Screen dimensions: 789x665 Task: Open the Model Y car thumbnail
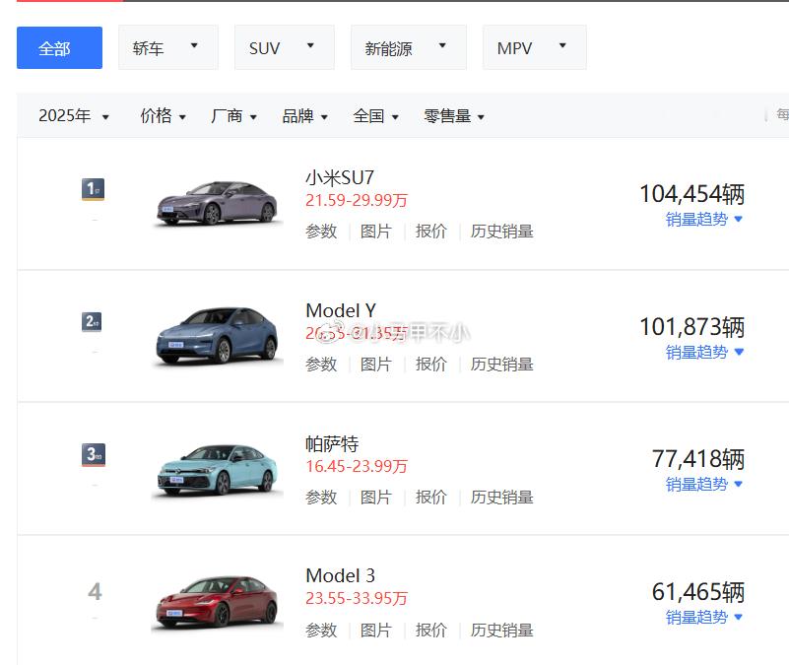[x=217, y=335]
